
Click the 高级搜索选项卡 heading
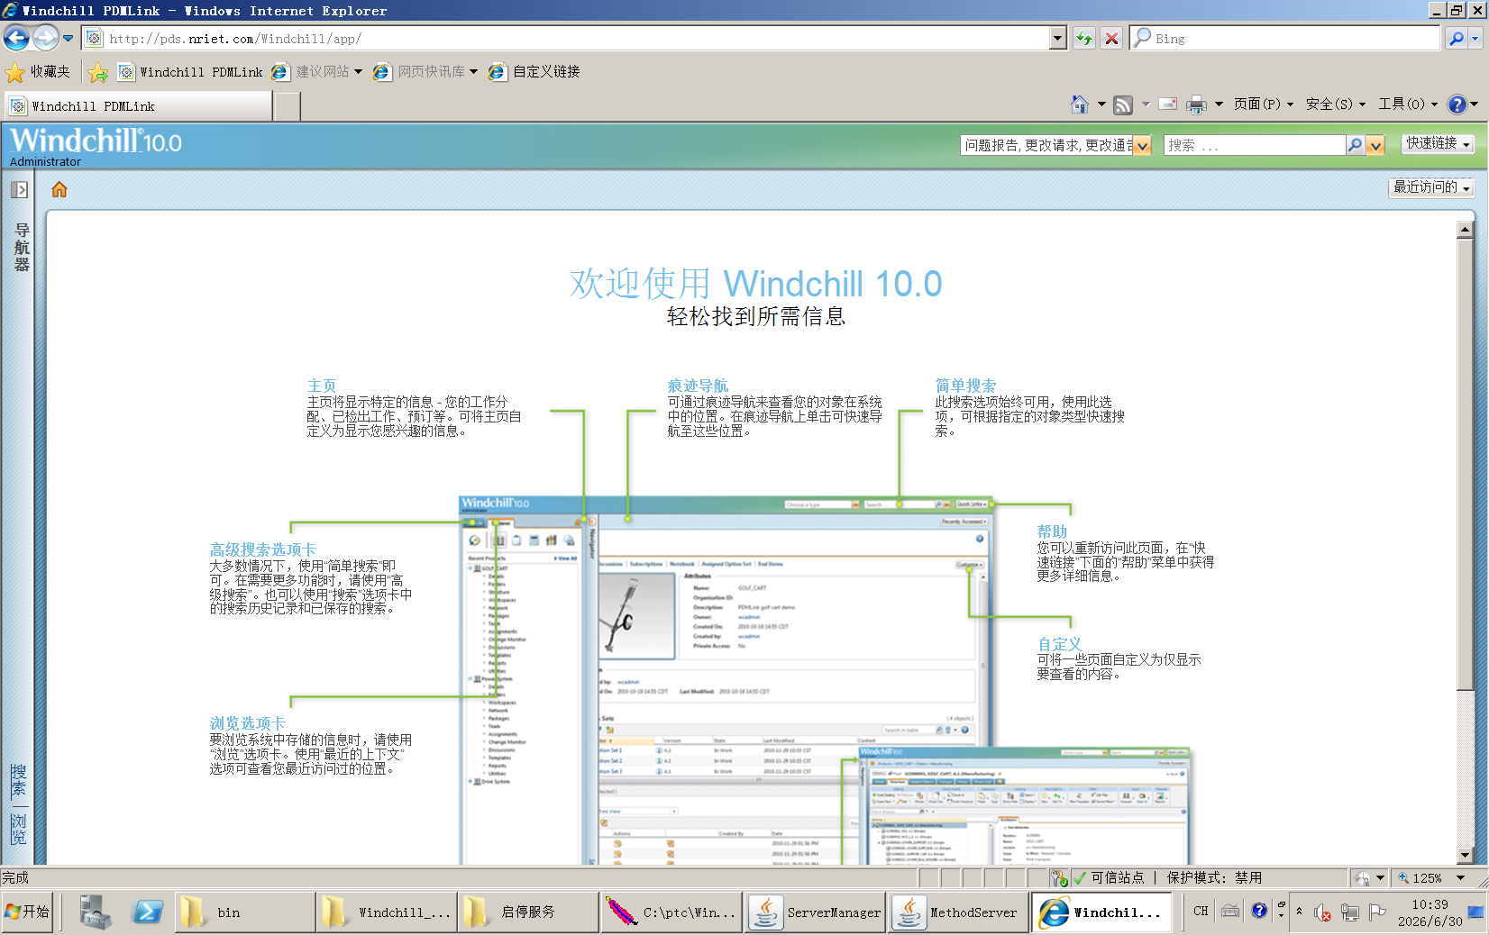[x=263, y=549]
